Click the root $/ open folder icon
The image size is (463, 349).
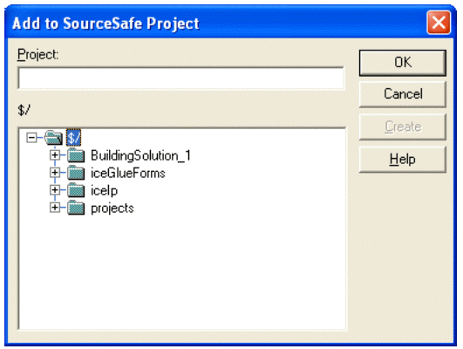(x=53, y=138)
